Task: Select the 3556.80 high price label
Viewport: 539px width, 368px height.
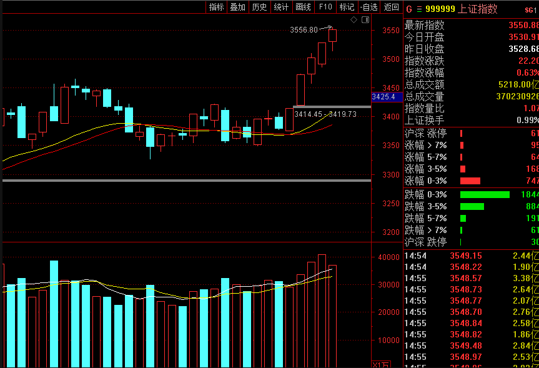Action: click(x=304, y=30)
